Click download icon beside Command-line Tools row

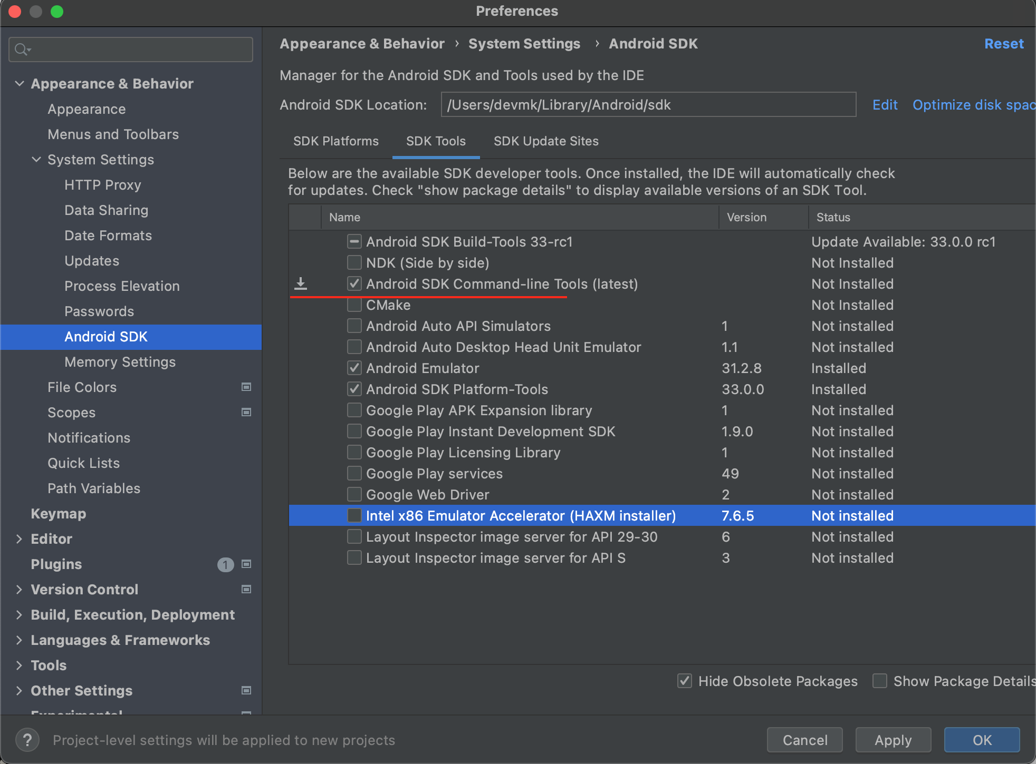point(301,283)
